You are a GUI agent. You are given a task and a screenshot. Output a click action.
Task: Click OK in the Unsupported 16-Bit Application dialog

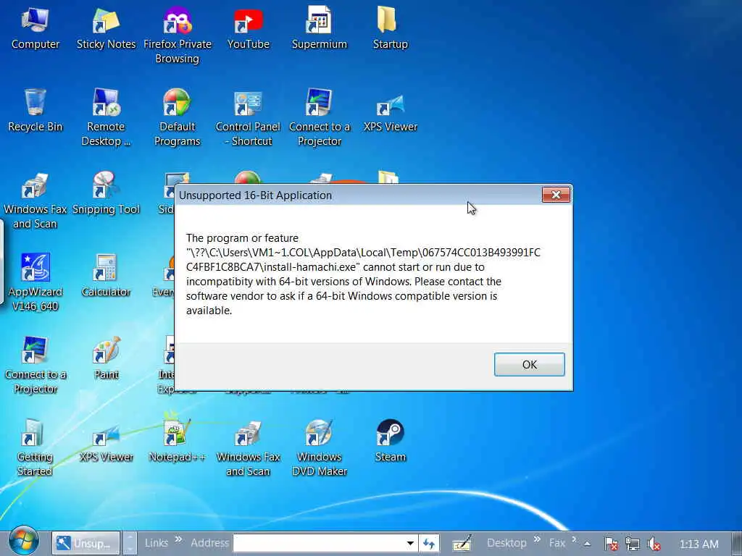click(529, 365)
